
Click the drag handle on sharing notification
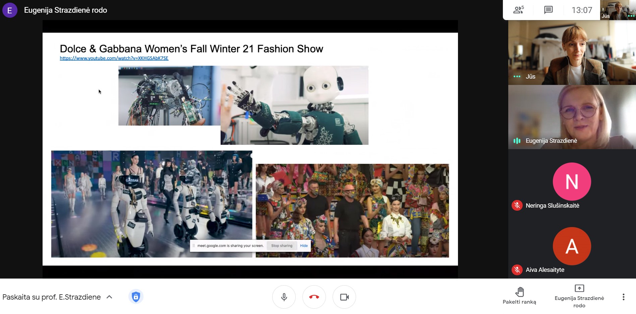pyautogui.click(x=194, y=246)
